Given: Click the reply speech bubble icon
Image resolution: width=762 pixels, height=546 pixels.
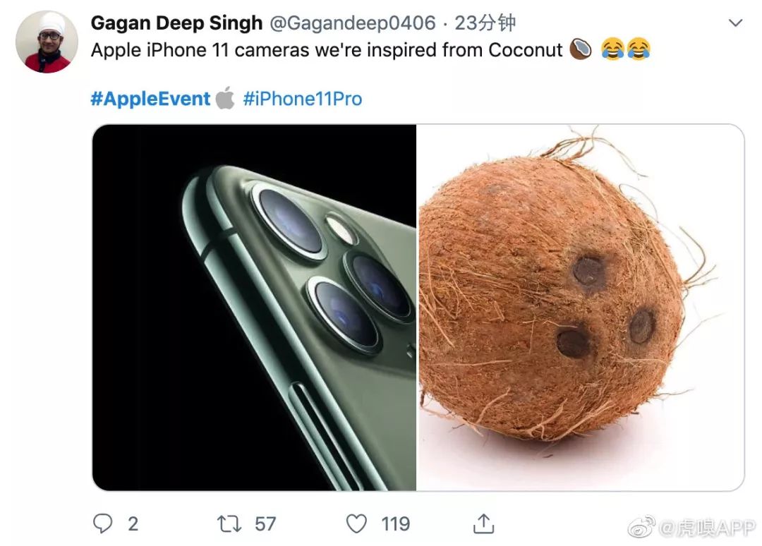Looking at the screenshot, I should (104, 523).
